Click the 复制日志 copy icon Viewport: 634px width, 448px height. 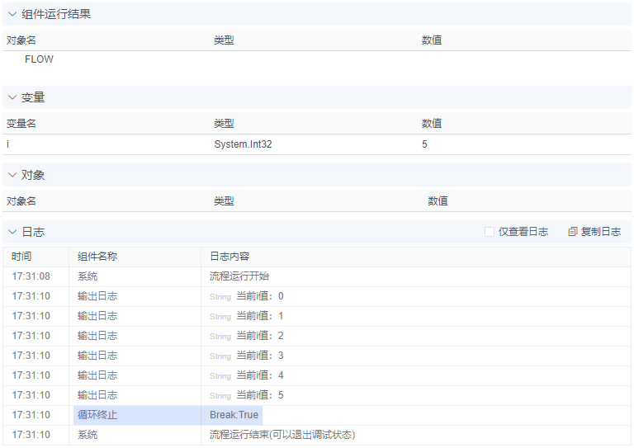573,232
